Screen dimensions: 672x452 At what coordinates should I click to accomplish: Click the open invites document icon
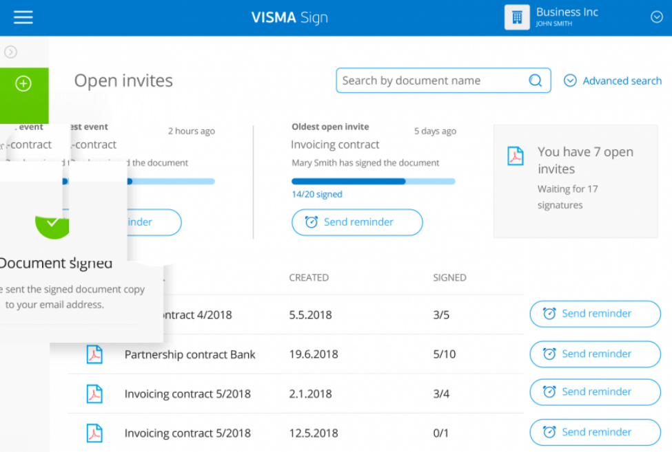point(515,156)
